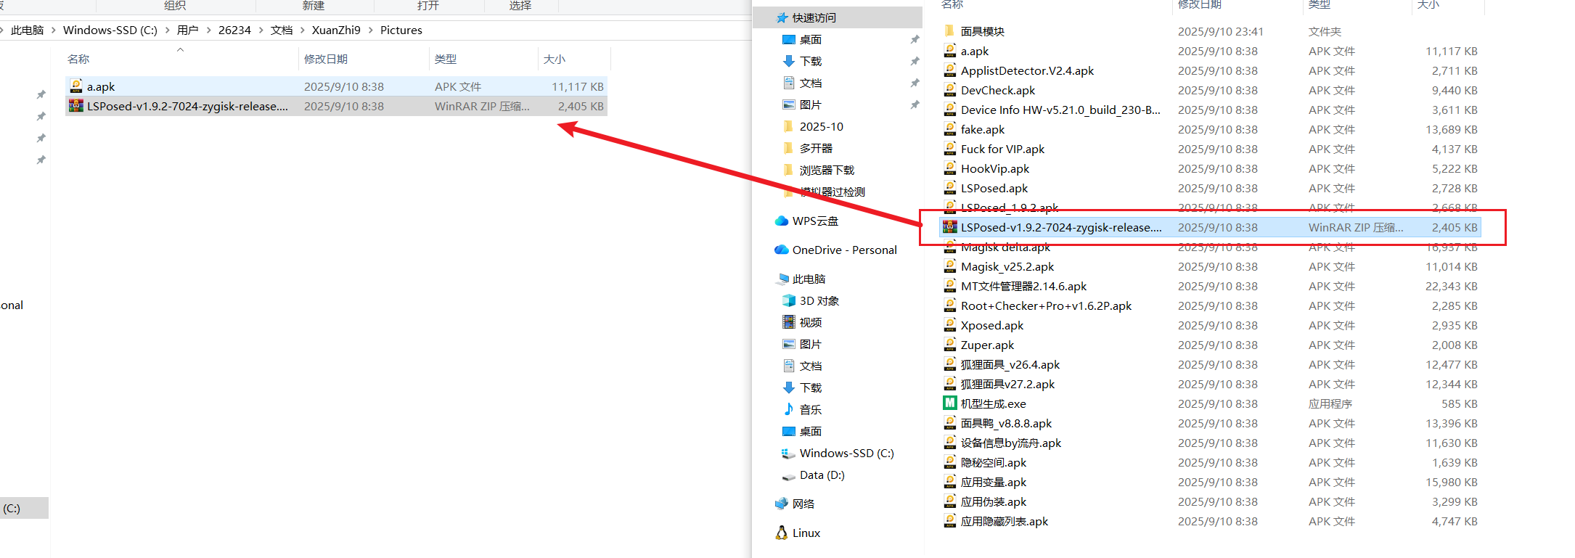
Task: Click the 多开器 folder icon
Action: [x=789, y=148]
